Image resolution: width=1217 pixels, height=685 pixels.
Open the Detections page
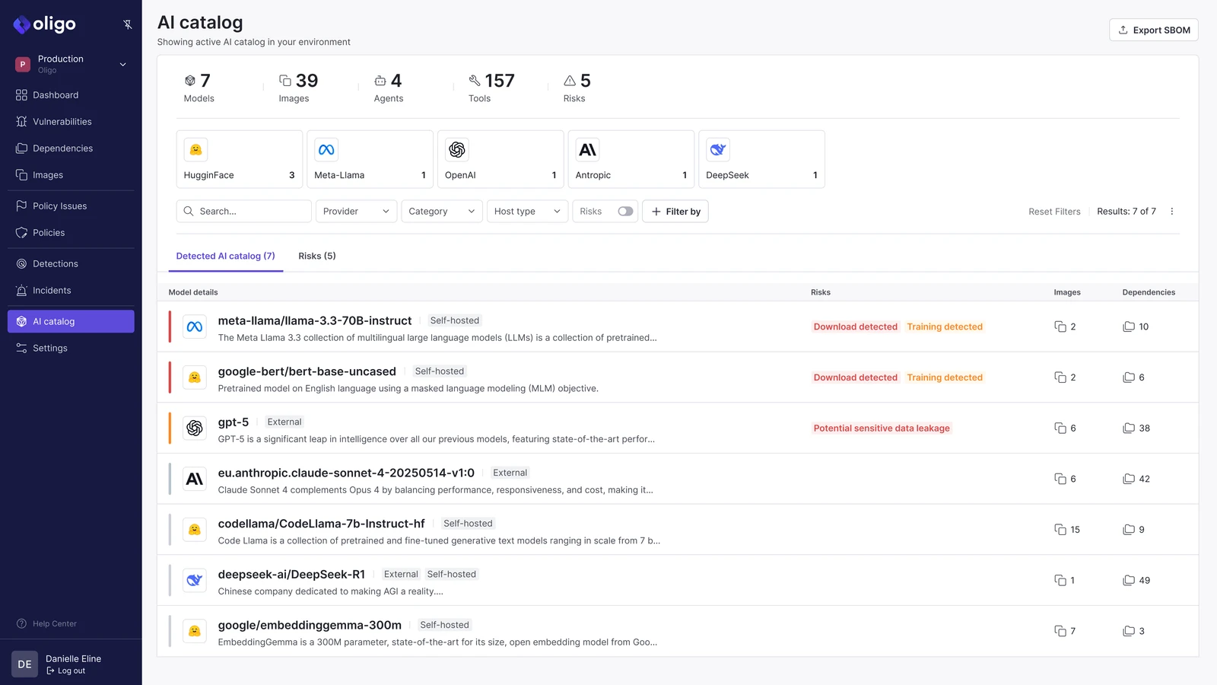[x=56, y=263]
